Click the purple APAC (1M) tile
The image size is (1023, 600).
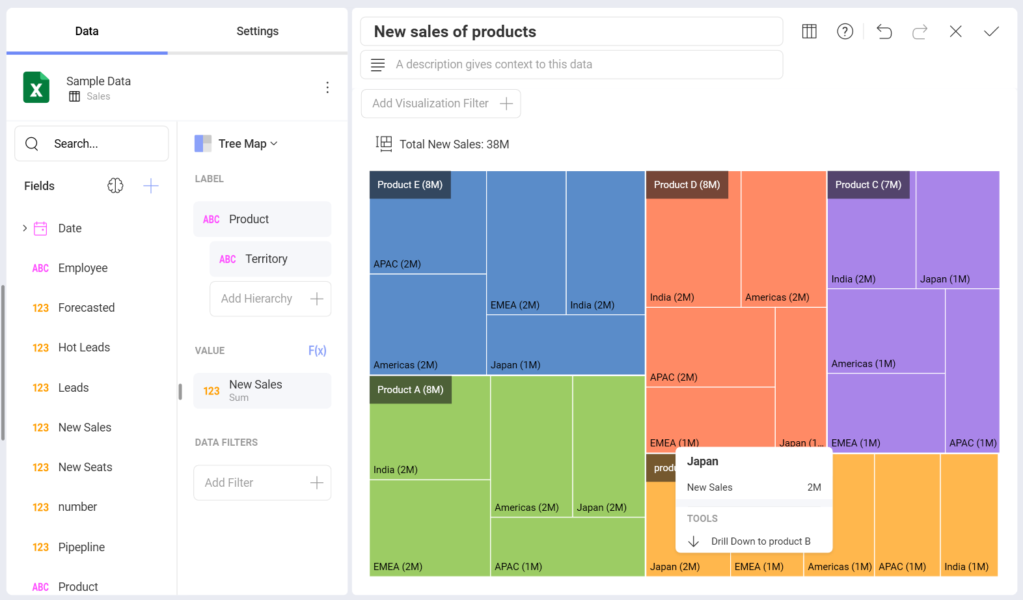coord(972,370)
